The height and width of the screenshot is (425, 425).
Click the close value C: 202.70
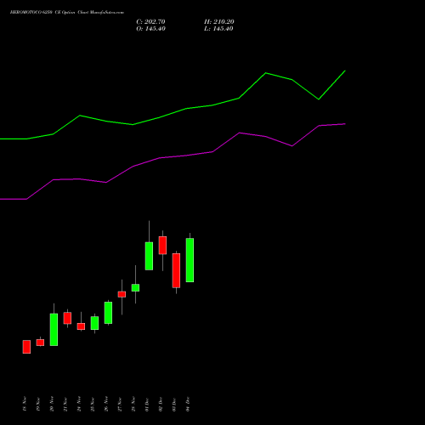150,22
